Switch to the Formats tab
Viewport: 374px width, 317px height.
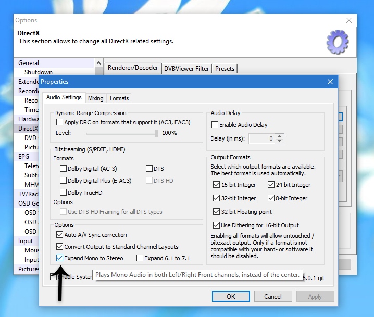119,98
